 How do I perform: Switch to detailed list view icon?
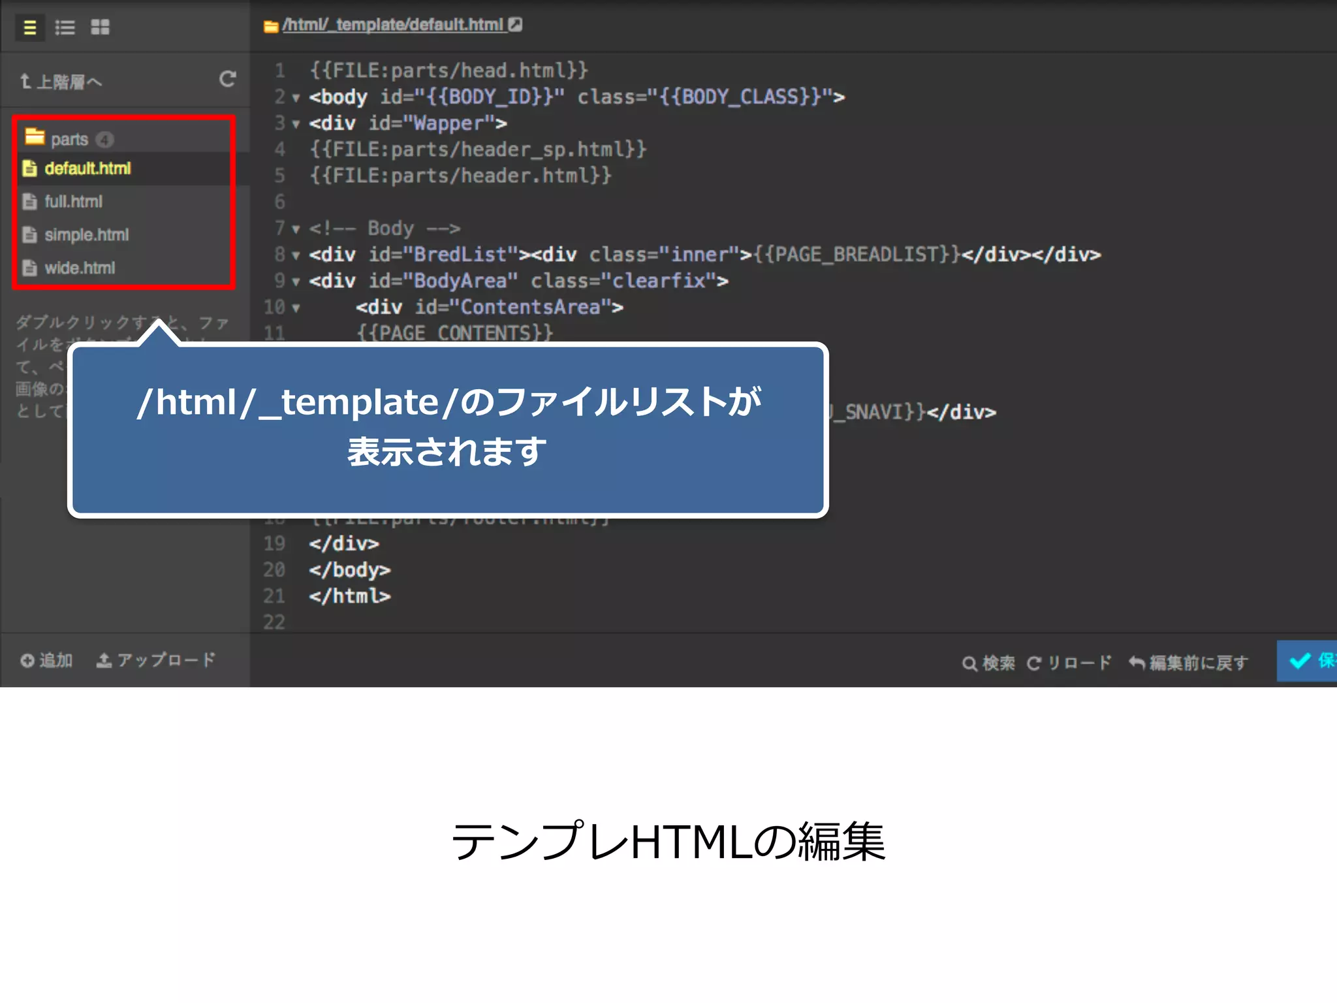[65, 27]
